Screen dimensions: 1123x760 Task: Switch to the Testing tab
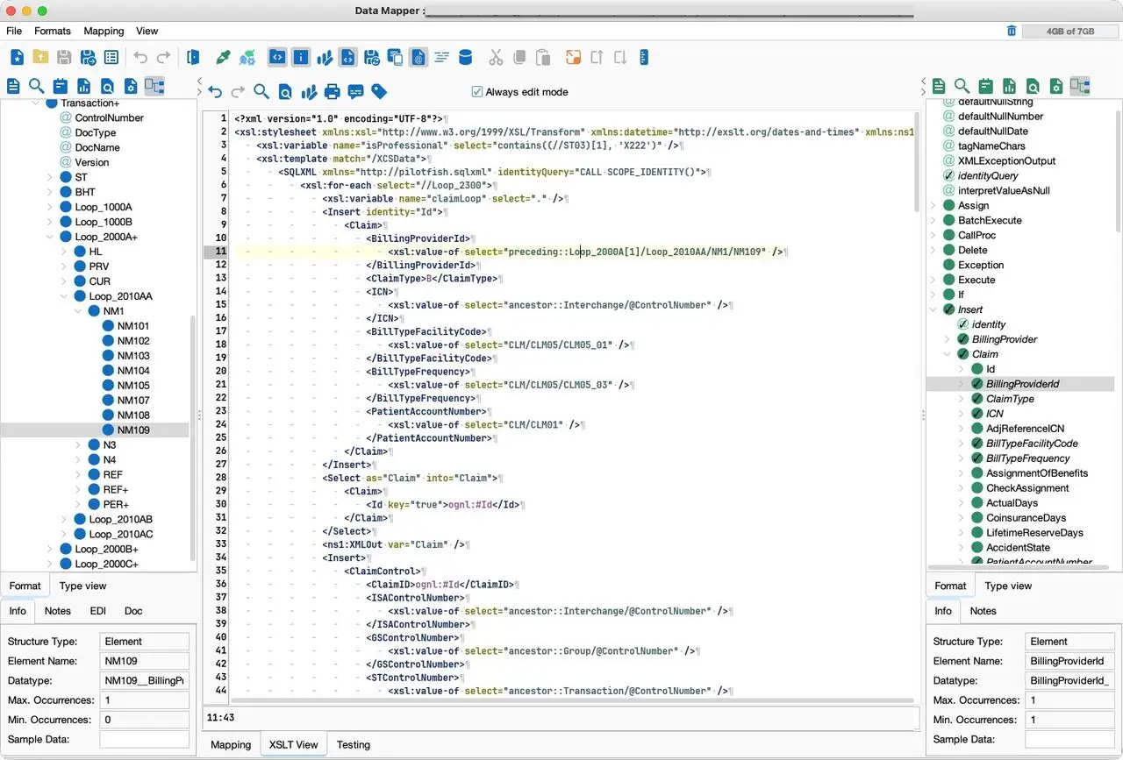click(x=354, y=744)
